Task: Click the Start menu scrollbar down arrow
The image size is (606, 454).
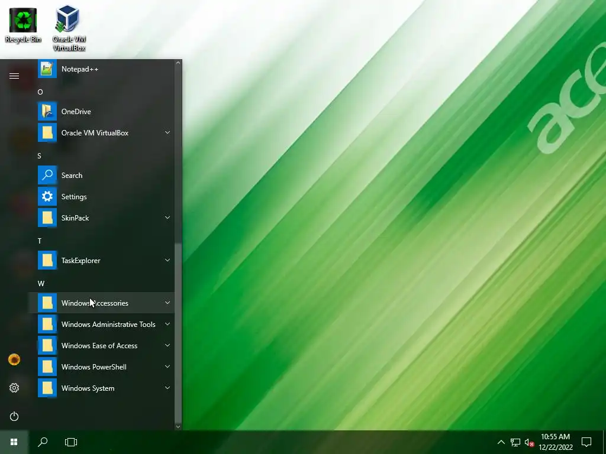Action: pos(178,427)
